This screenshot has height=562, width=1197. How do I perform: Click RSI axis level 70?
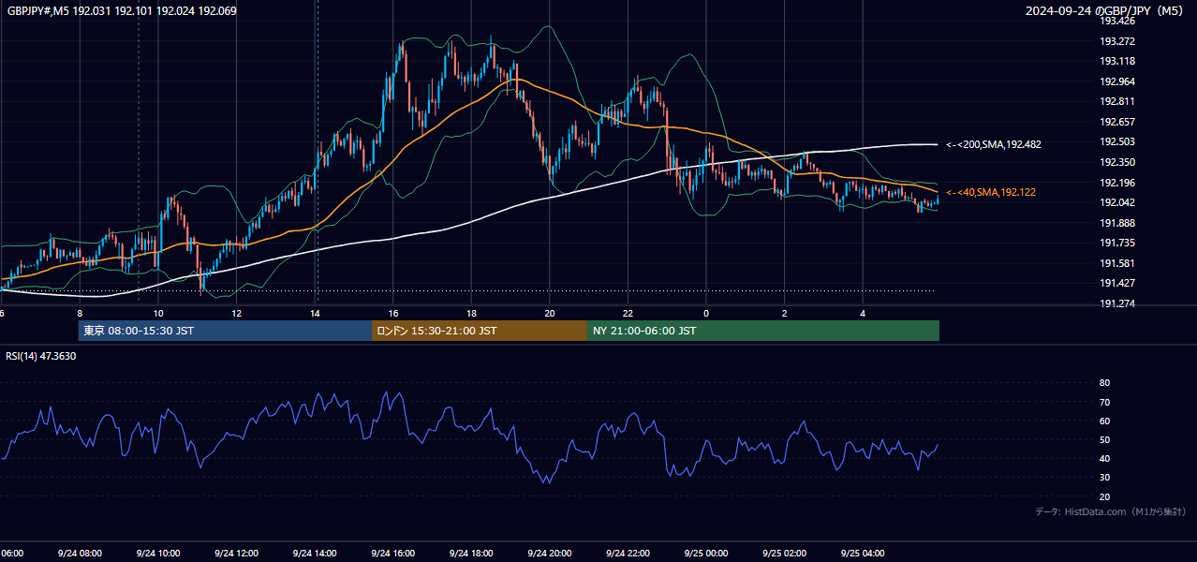[1104, 402]
